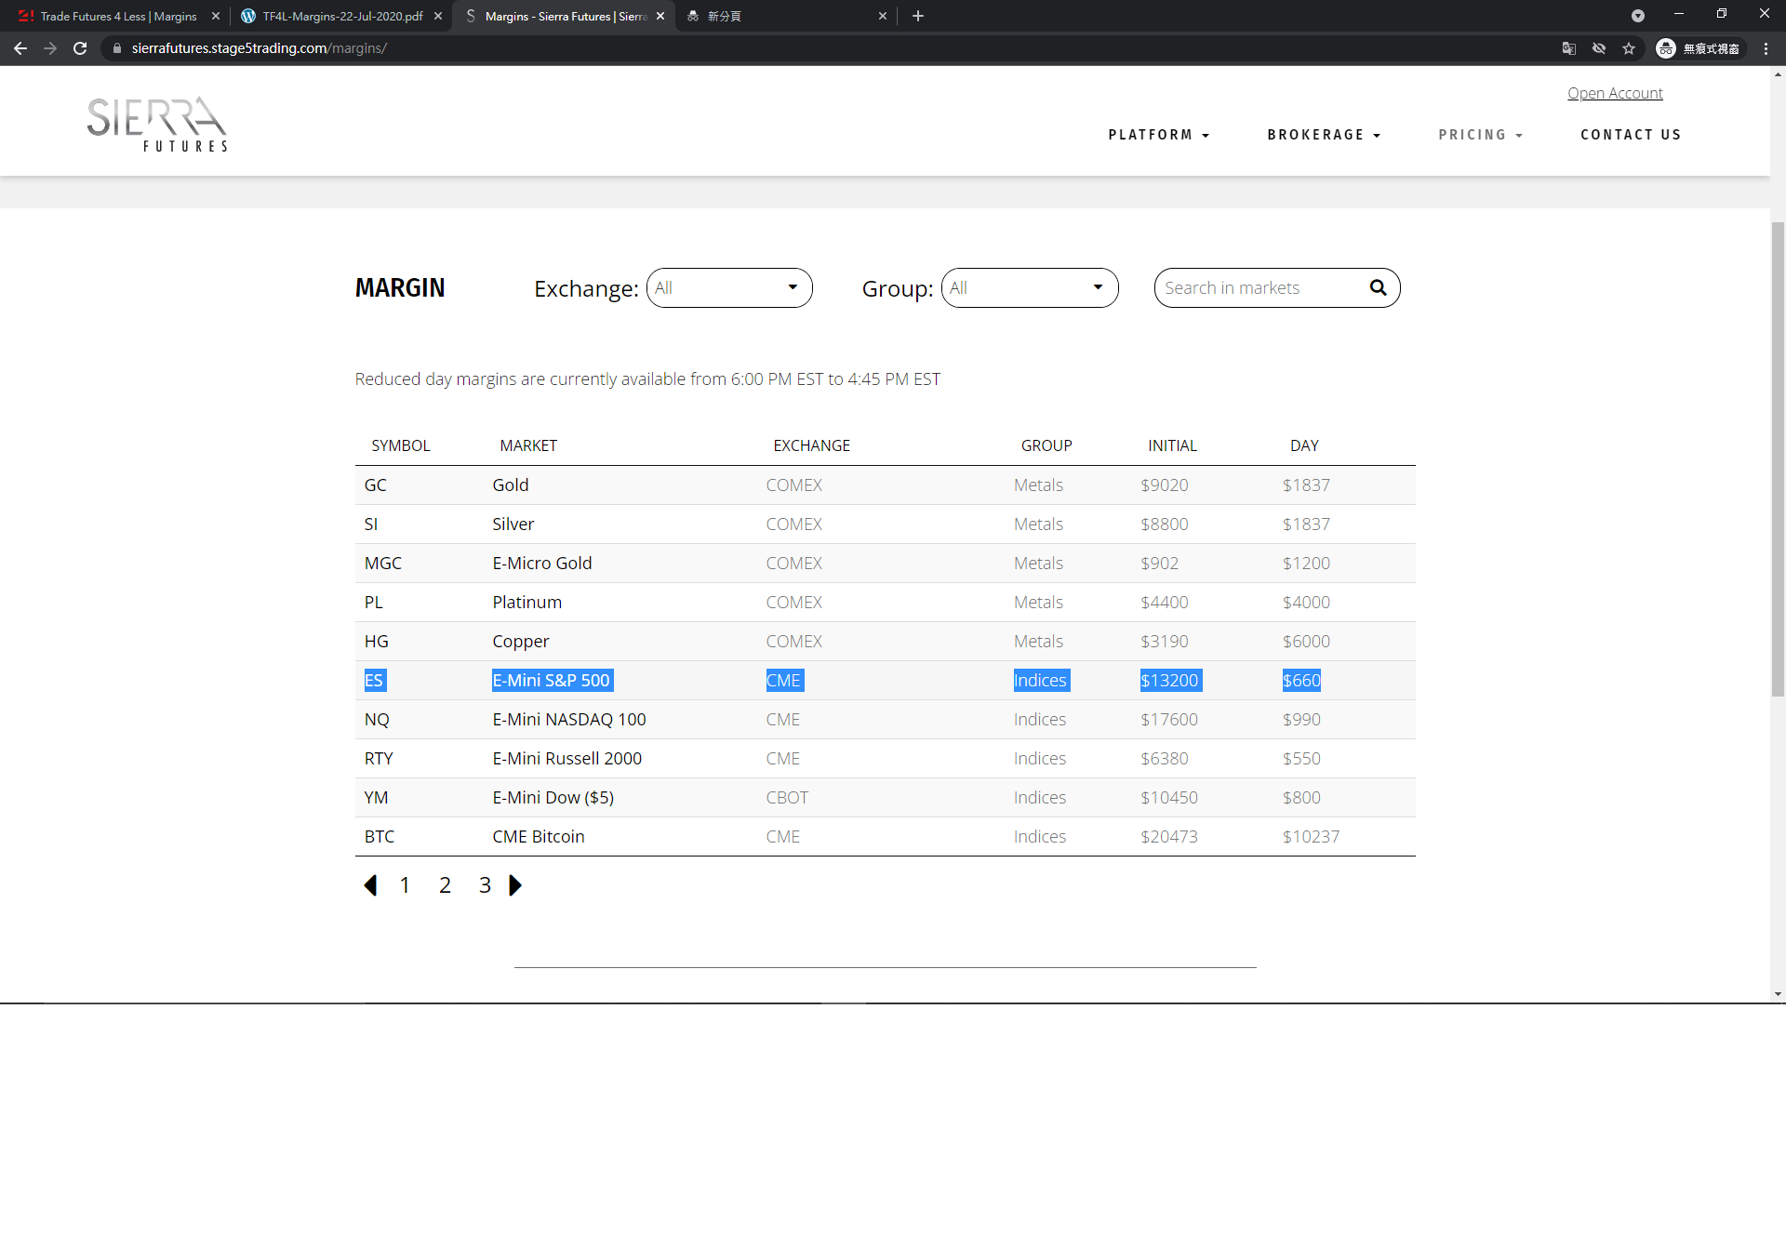Click the $13200 initial margin for ES

(x=1170, y=681)
